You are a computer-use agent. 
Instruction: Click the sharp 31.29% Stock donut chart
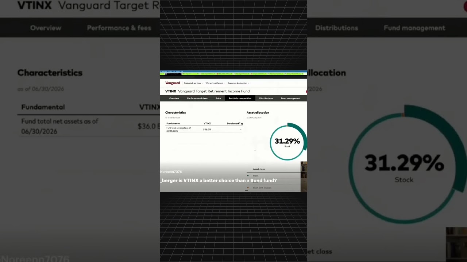click(x=288, y=142)
